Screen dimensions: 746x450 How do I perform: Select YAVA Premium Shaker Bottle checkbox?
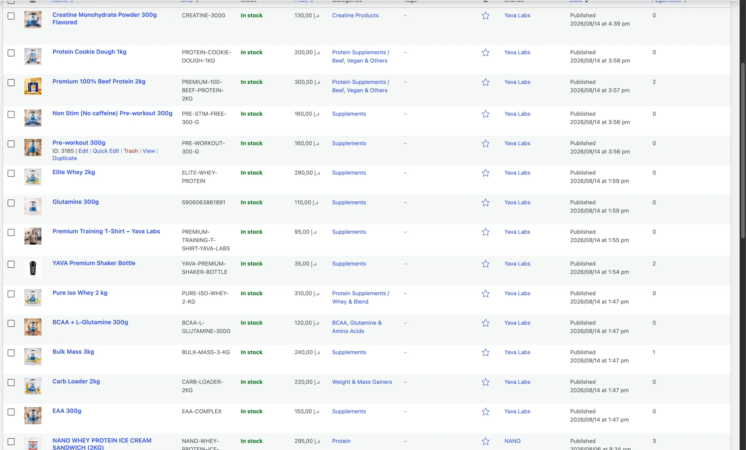(x=11, y=264)
